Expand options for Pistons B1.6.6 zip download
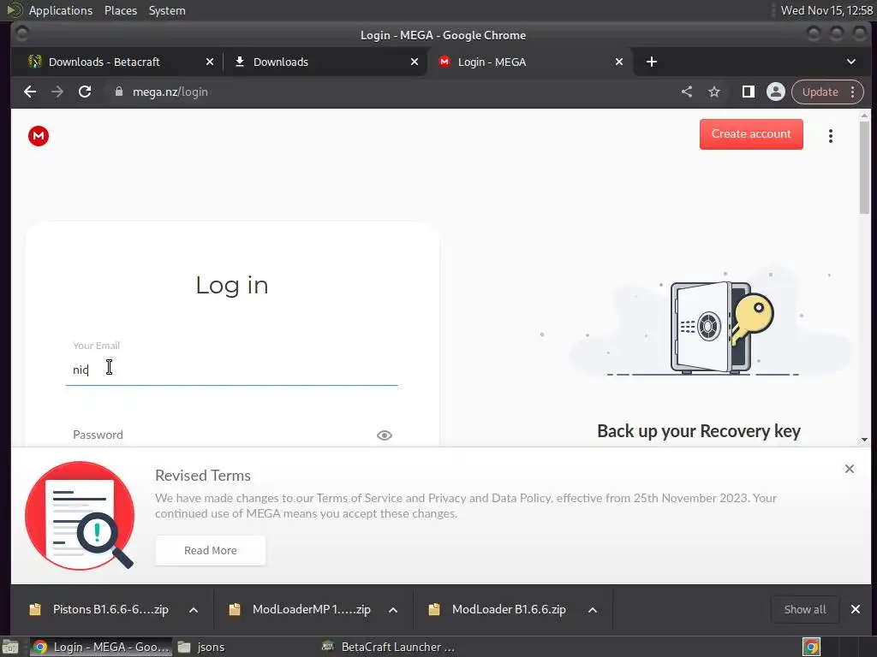 pyautogui.click(x=194, y=610)
